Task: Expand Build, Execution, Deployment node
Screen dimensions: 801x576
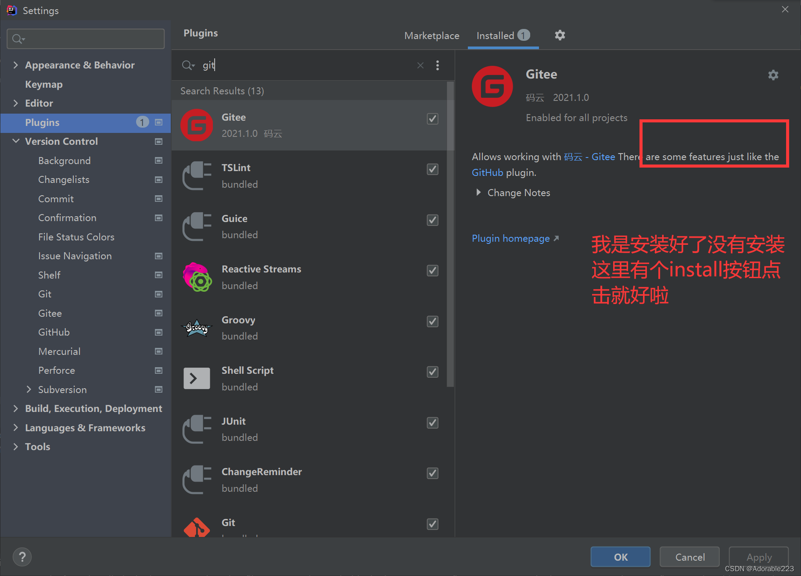Action: [16, 408]
